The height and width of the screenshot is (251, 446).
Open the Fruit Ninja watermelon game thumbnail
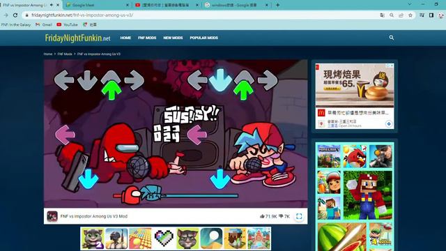point(342,237)
